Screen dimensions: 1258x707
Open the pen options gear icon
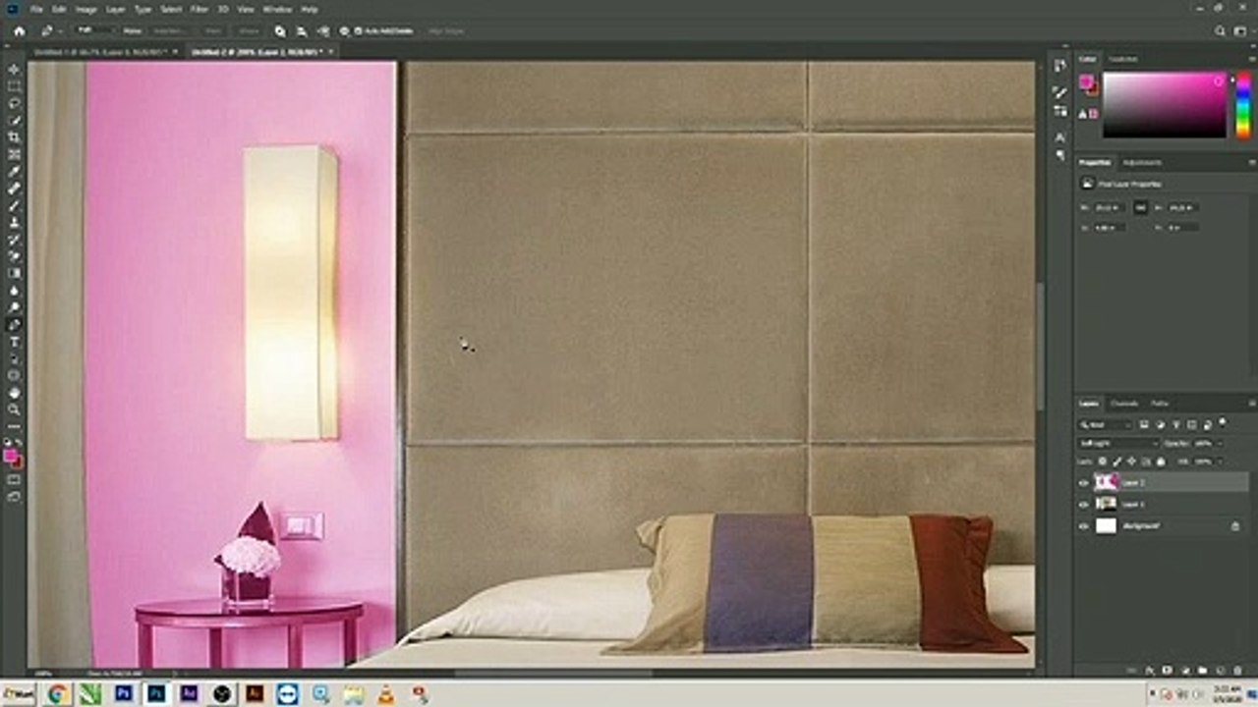point(344,31)
